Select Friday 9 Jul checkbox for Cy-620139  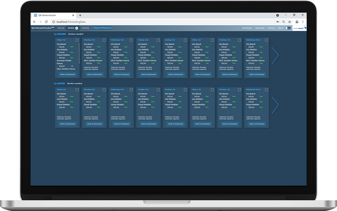(x=77, y=90)
